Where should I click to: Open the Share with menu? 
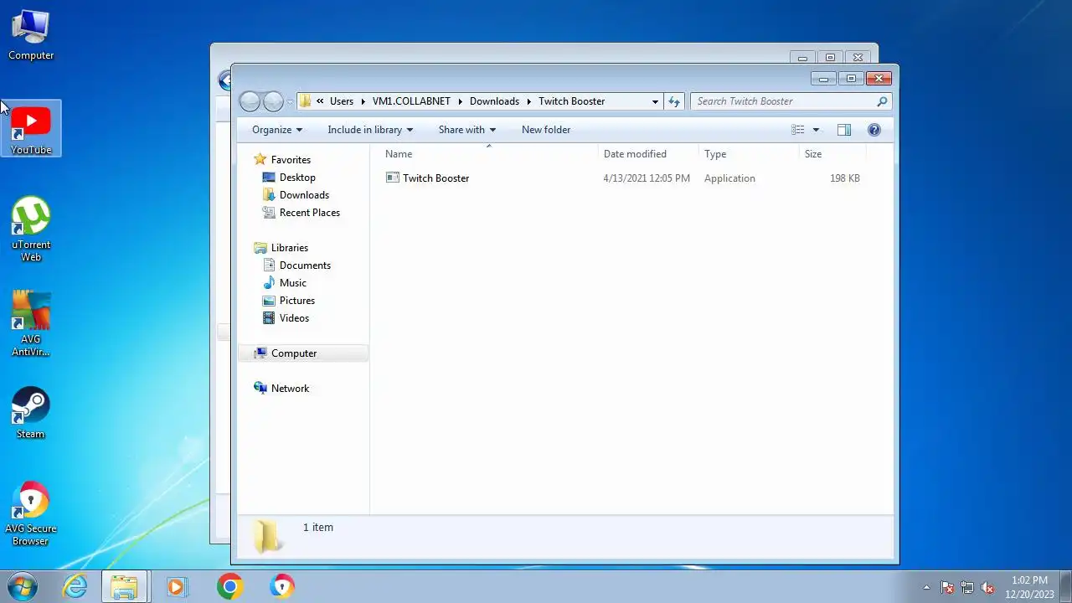coord(467,130)
